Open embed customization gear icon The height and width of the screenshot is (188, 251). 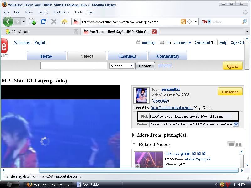[236, 124]
